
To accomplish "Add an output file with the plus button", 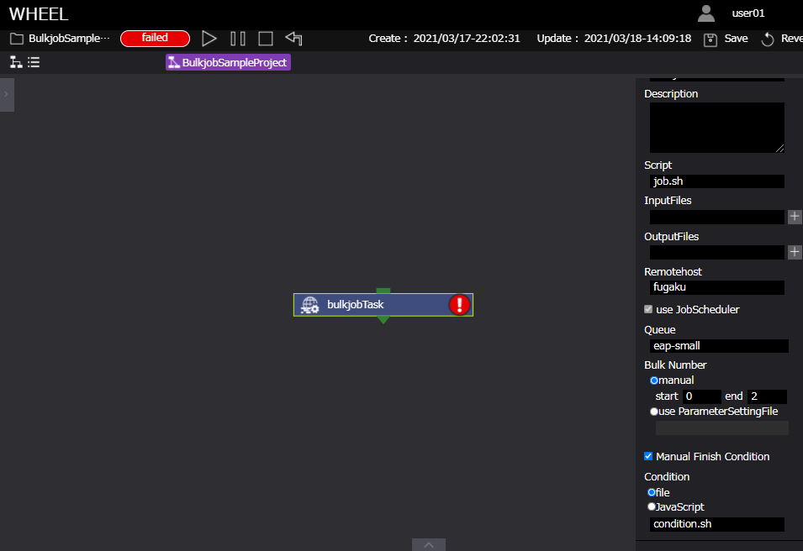I will 795,252.
